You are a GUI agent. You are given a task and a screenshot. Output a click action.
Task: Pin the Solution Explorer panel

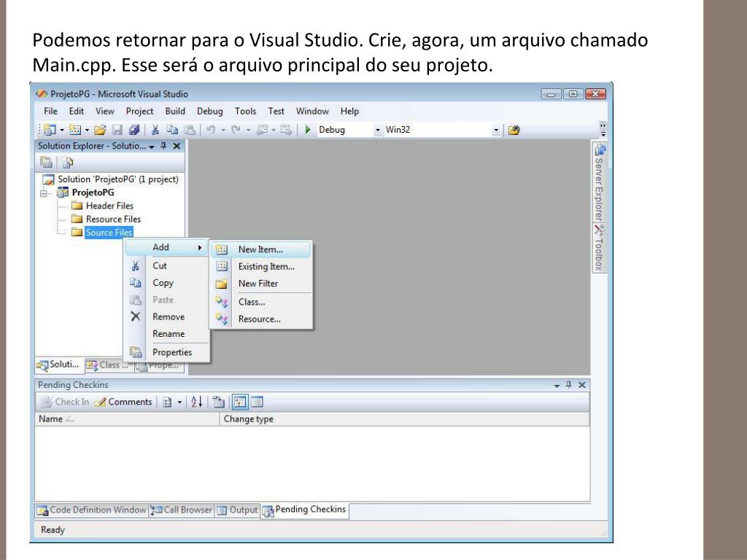tap(163, 146)
